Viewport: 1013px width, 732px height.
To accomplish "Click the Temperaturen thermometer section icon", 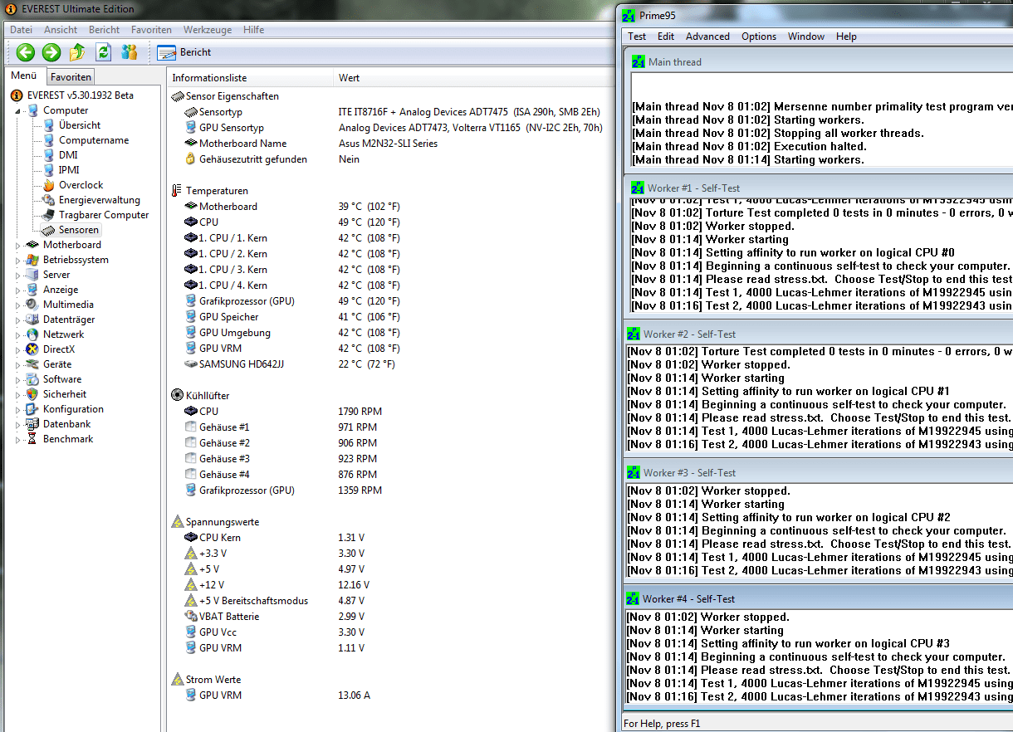I will (x=177, y=191).
